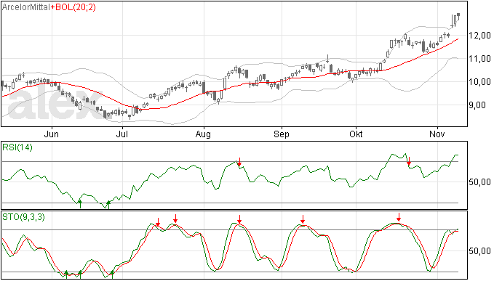Click the RSI green buy arrow nearest July

(x=108, y=205)
